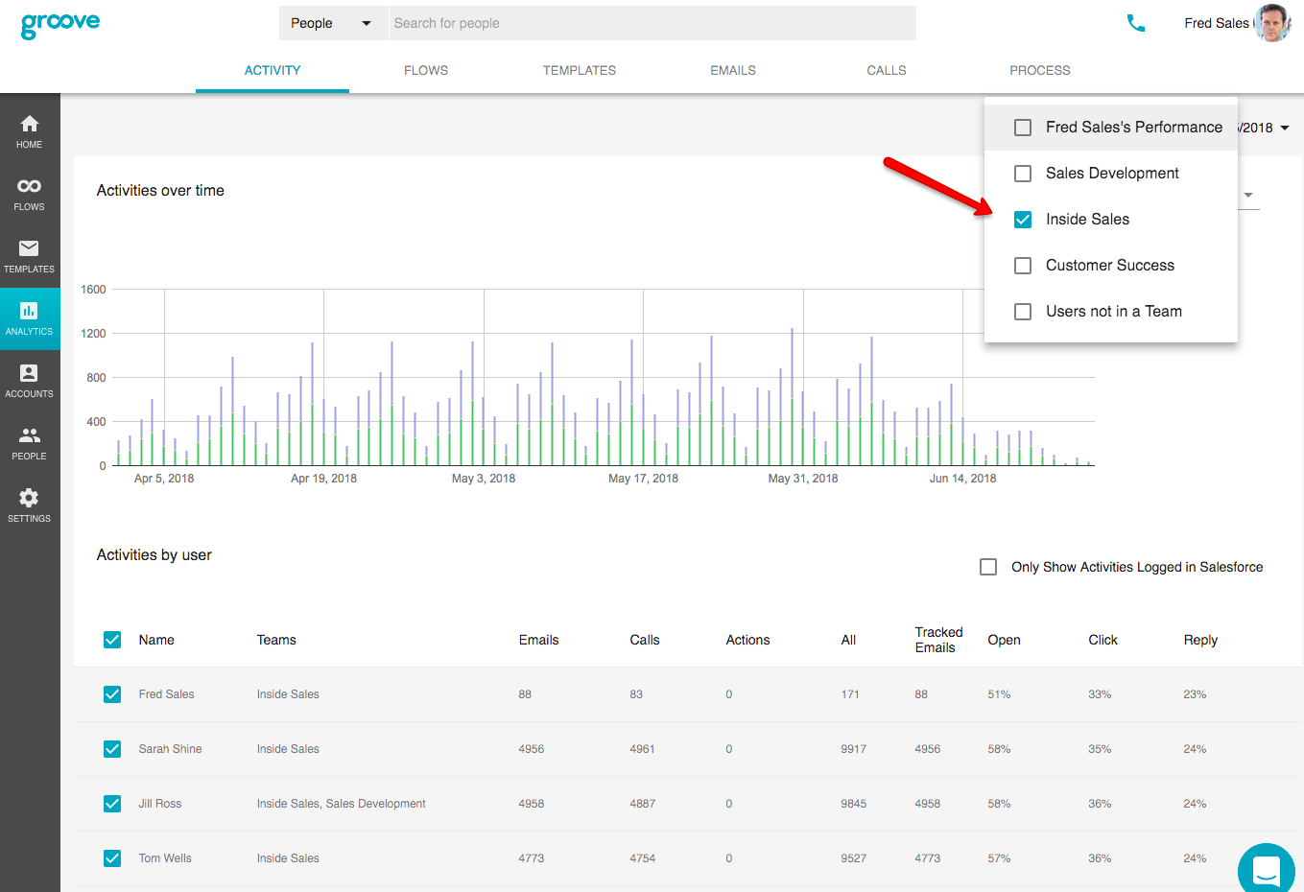
Task: Uncheck the Jill Ross row
Action: [x=112, y=804]
